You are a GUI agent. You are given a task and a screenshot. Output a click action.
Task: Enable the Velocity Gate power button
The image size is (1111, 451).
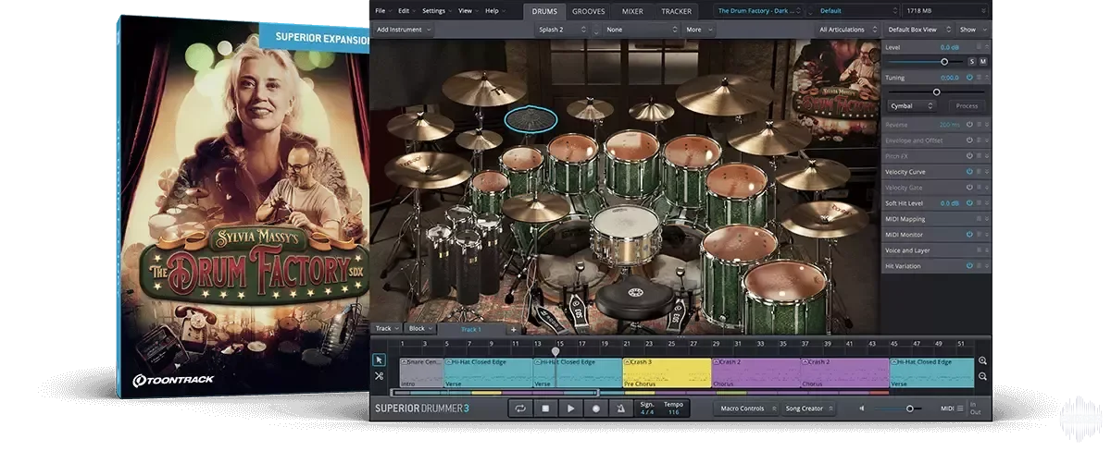click(x=969, y=188)
